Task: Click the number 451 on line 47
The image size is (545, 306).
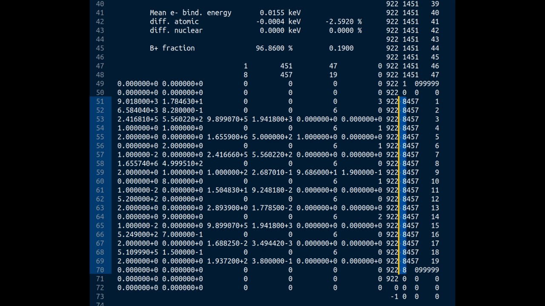Action: point(286,66)
